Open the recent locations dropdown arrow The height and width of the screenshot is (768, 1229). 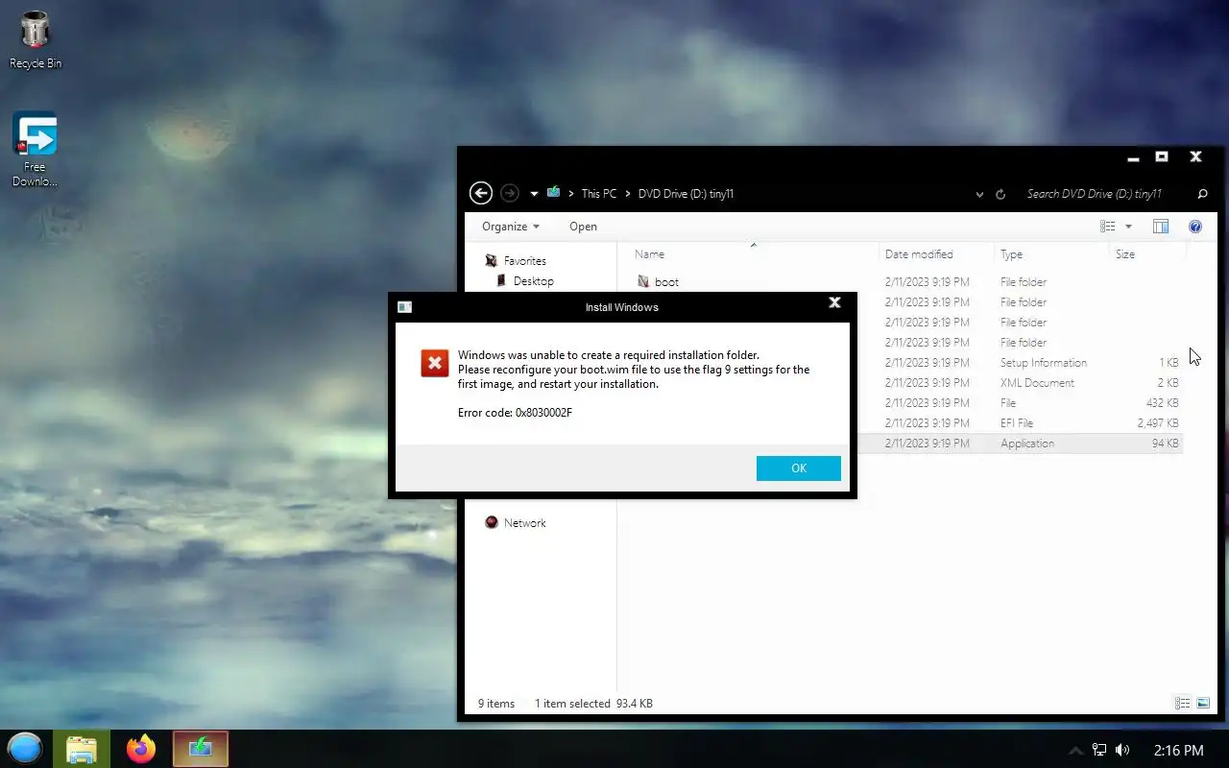tap(534, 194)
